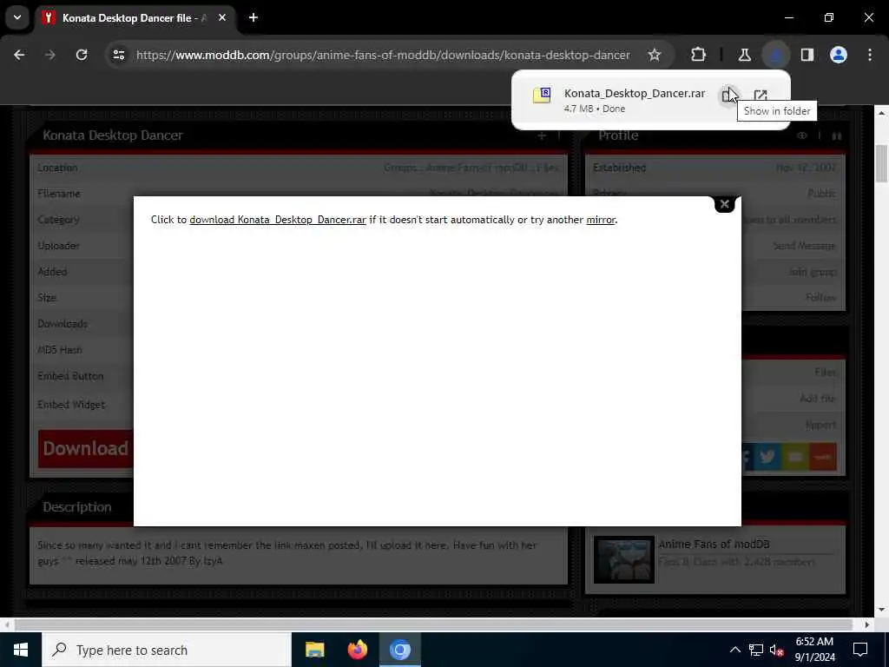Open the Chrome profile avatar
Image resolution: width=889 pixels, height=667 pixels.
coord(839,55)
